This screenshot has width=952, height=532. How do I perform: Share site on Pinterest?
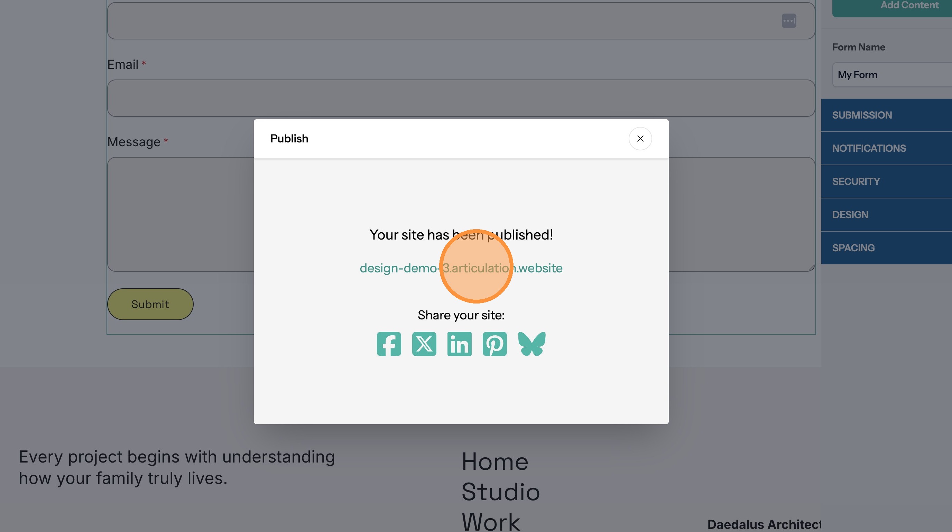click(x=495, y=344)
